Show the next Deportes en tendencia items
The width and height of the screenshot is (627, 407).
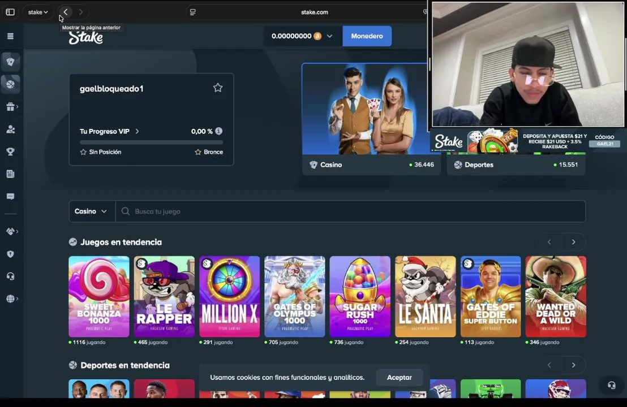coord(573,365)
